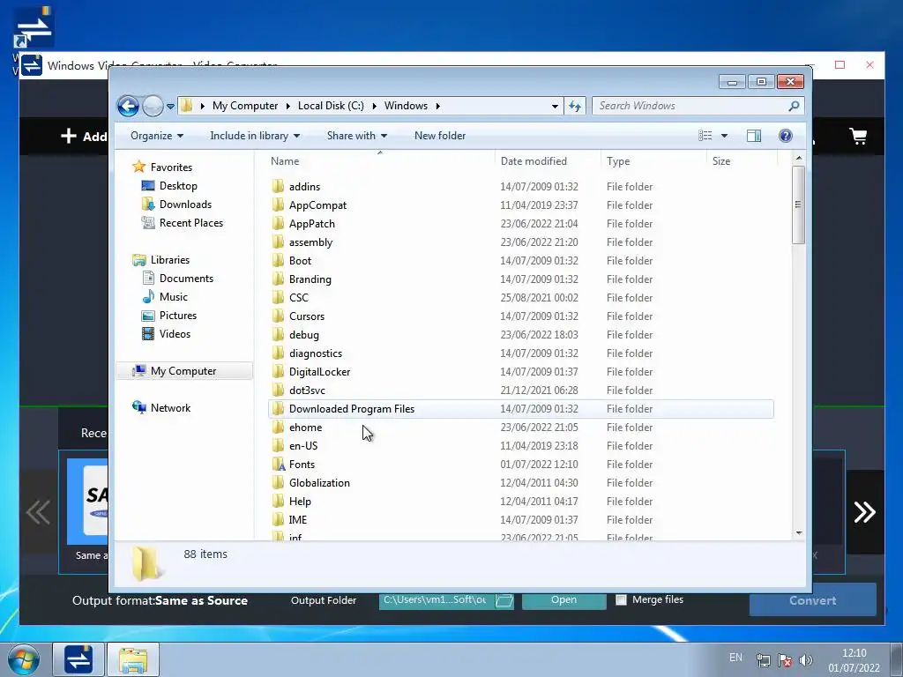Select Libraries in the navigation pane
The height and width of the screenshot is (677, 903).
click(170, 260)
